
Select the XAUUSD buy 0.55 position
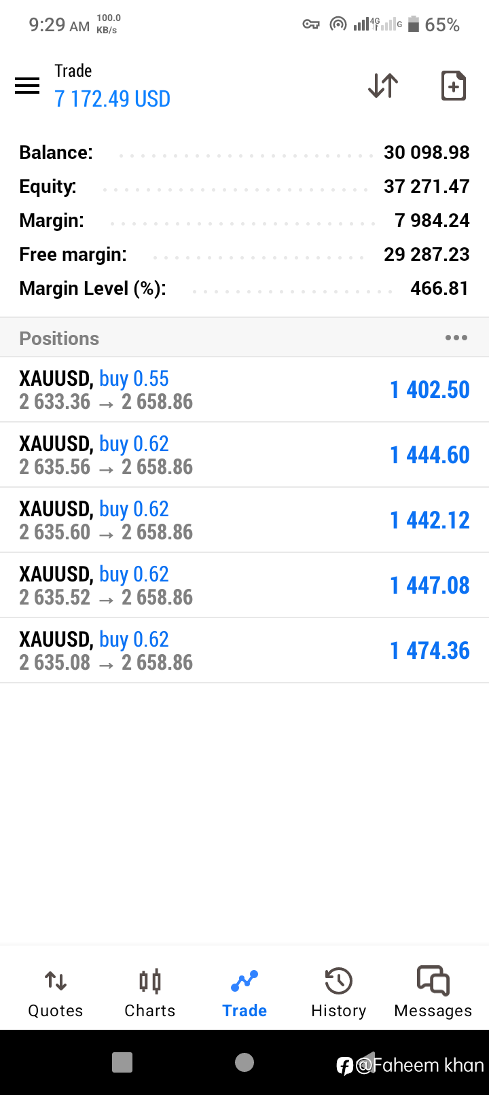click(x=244, y=390)
